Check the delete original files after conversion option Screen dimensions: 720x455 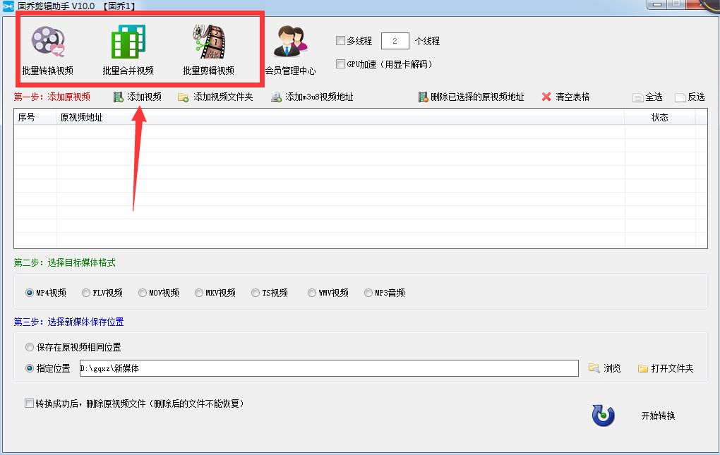pyautogui.click(x=29, y=404)
